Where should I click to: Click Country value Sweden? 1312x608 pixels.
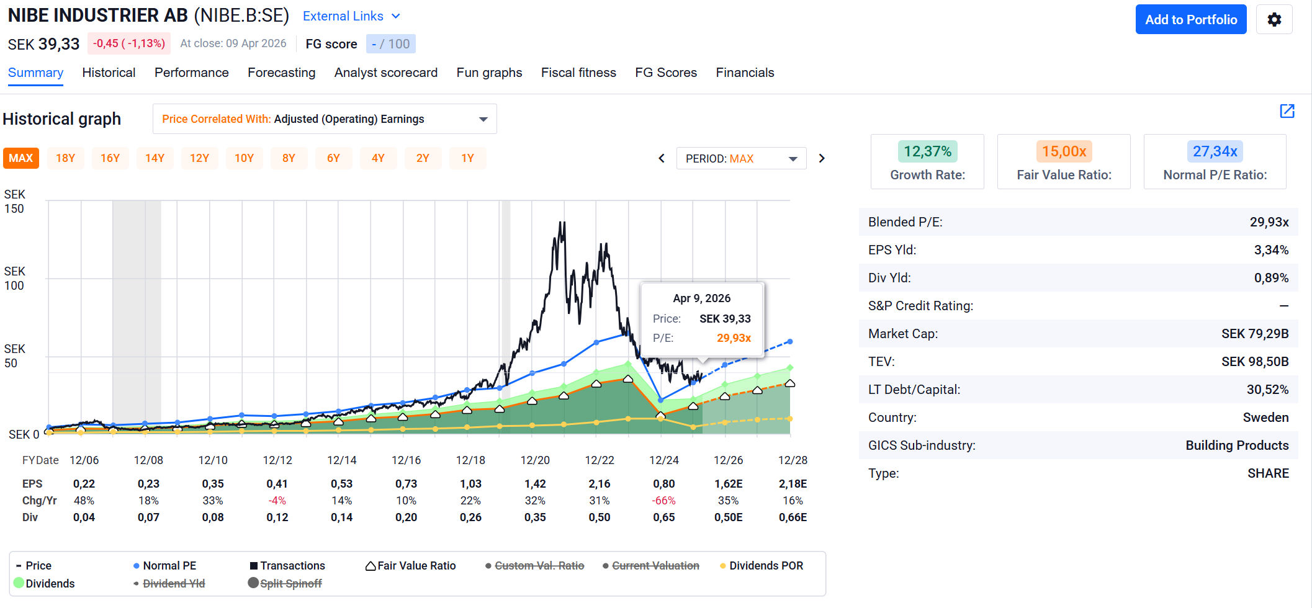(1265, 418)
